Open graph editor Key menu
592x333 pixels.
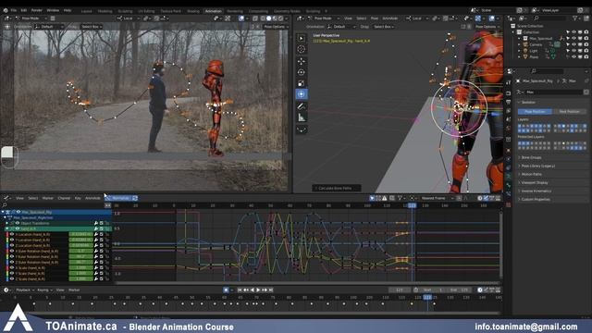coord(78,198)
